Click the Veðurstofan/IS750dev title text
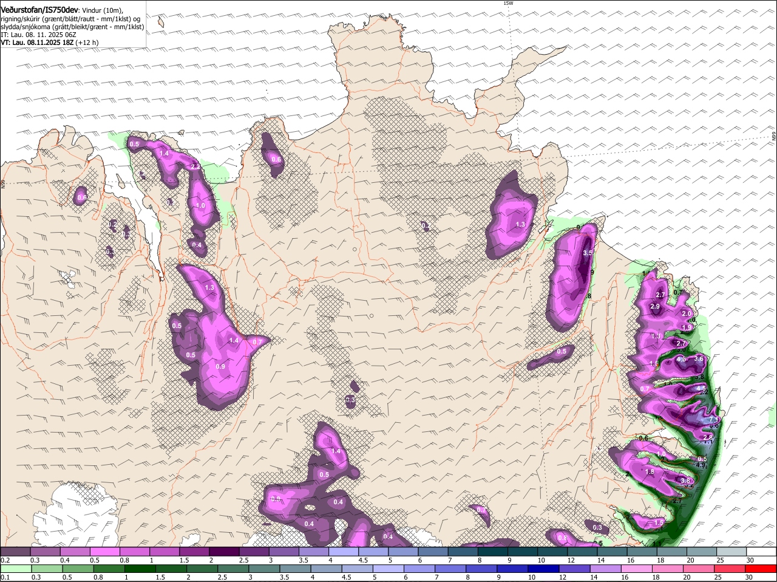 tap(39, 9)
